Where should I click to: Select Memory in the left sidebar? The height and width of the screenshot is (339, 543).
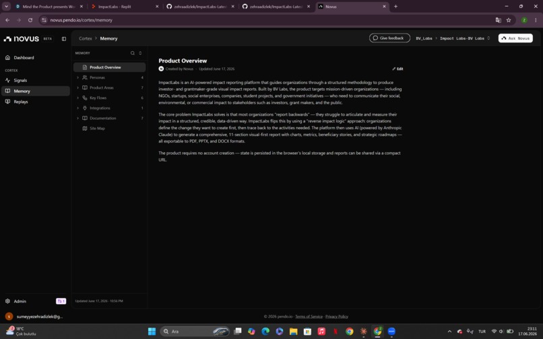[35, 91]
